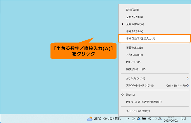Open battery status tray icon

[144, 118]
